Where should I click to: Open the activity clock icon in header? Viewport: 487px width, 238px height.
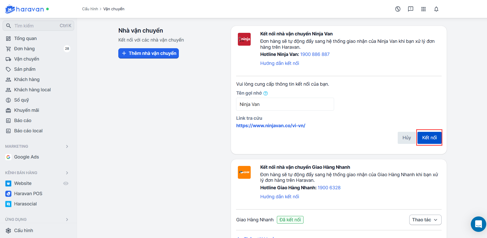[x=398, y=9]
